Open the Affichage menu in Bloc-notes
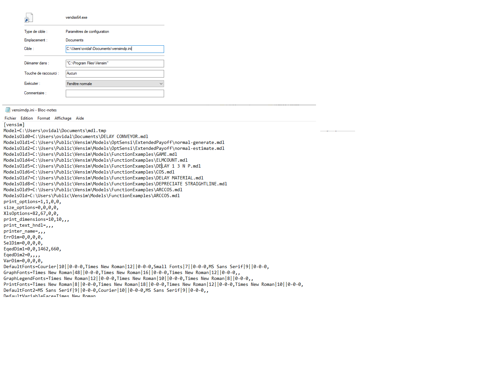Viewport: 484px width, 368px height. [63, 118]
